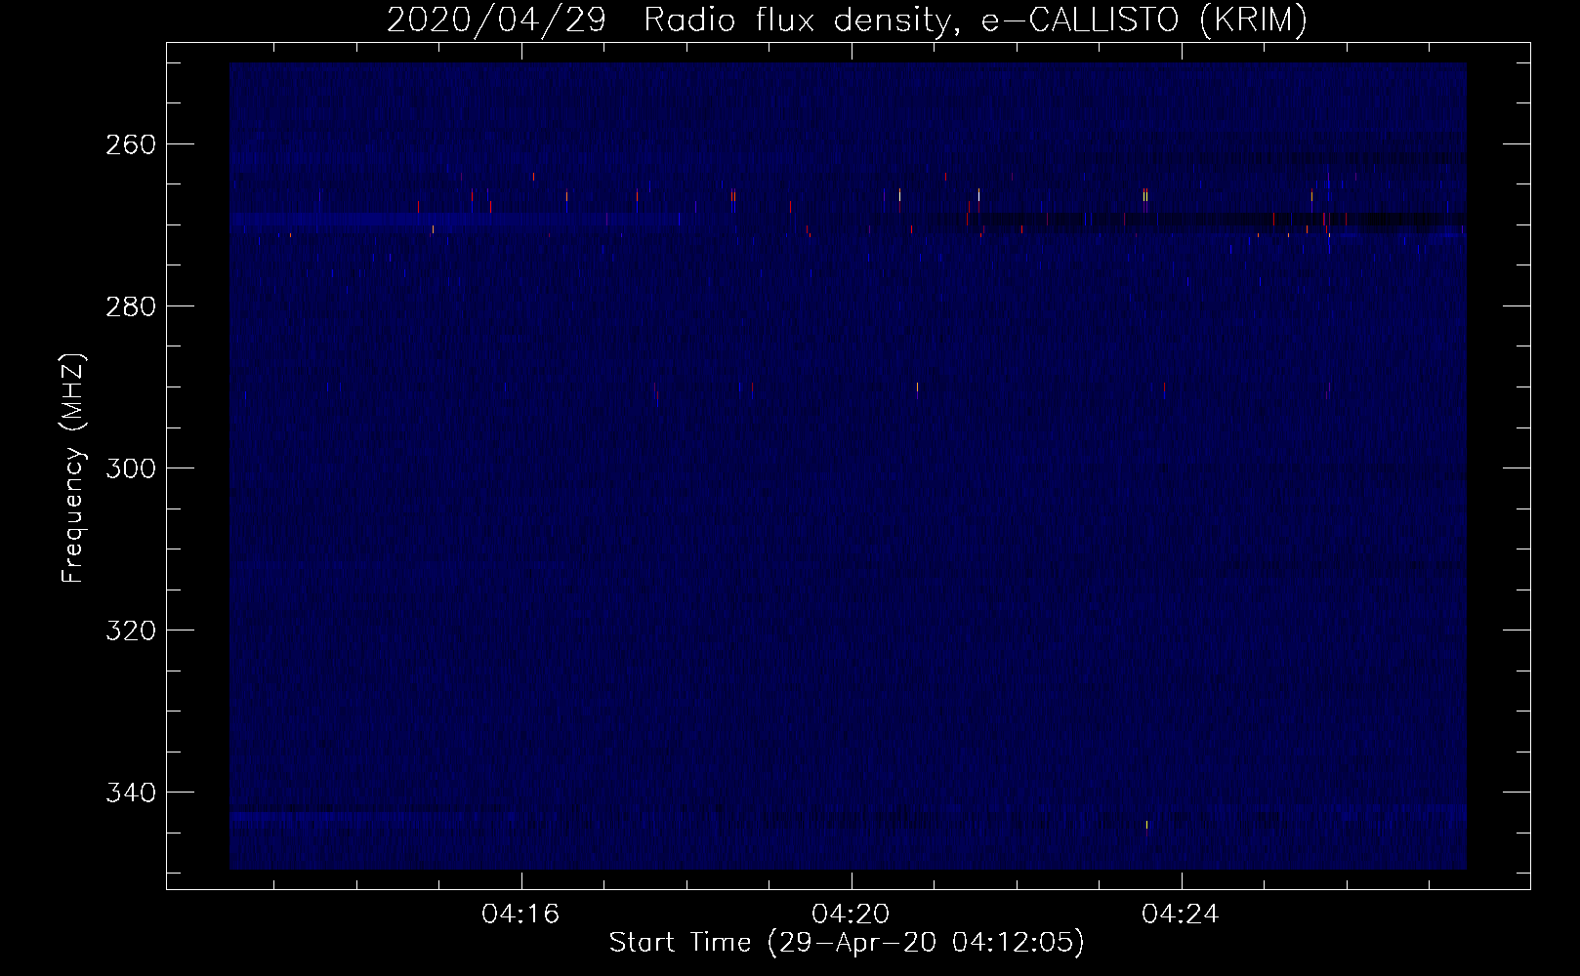Click the 'Frequency (MHZ)' axis label
The width and height of the screenshot is (1580, 976).
point(74,468)
